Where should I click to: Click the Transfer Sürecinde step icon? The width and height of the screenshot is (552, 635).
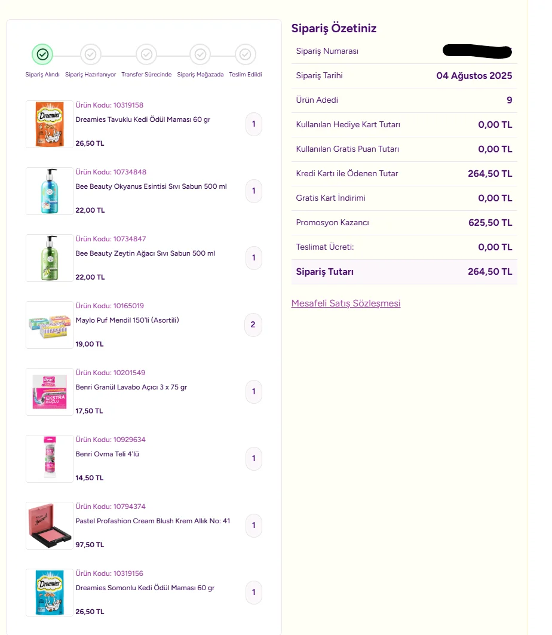(146, 54)
